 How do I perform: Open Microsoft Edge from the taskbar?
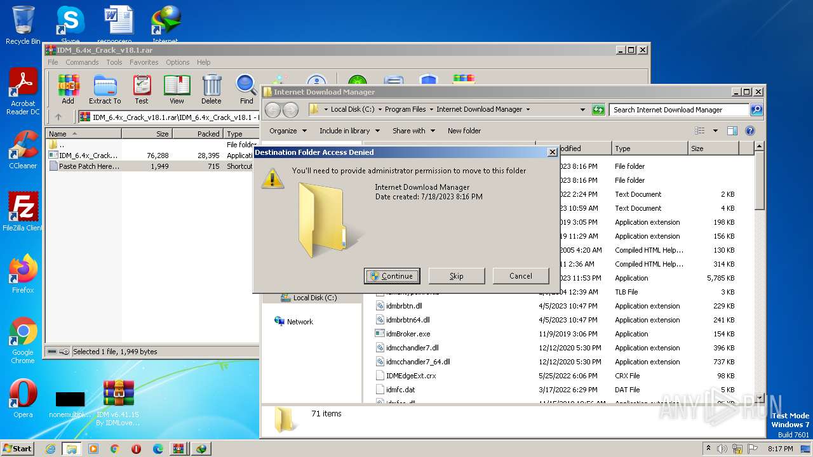click(158, 449)
